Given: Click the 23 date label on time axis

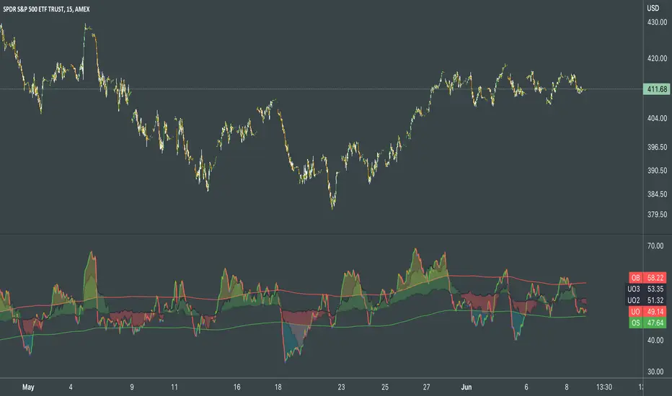Looking at the screenshot, I should coord(341,387).
